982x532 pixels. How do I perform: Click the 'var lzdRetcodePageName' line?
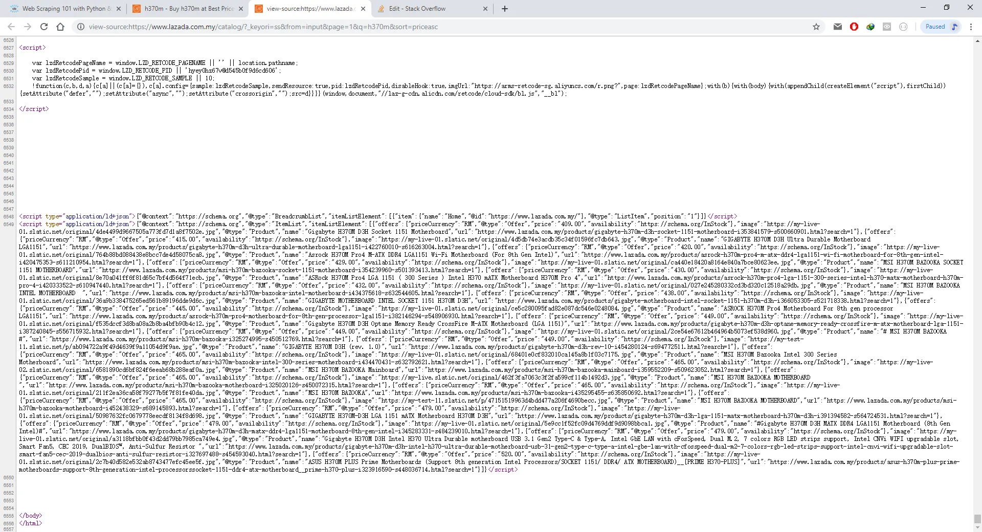pyautogui.click(x=165, y=63)
